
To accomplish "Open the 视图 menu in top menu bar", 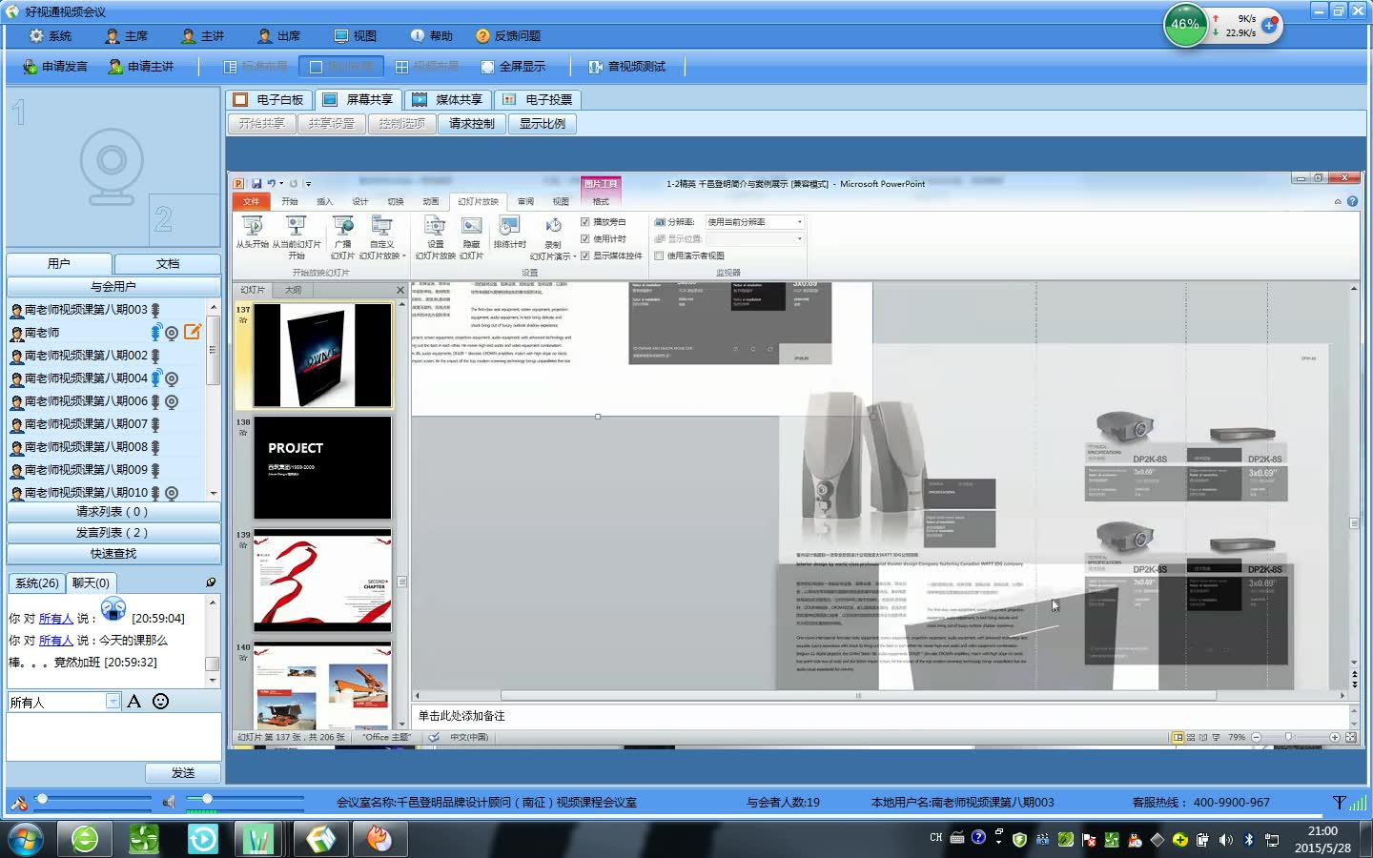I will pyautogui.click(x=356, y=36).
